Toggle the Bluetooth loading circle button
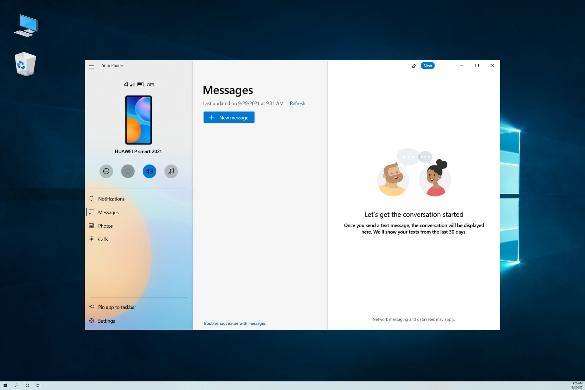The width and height of the screenshot is (585, 390). tap(128, 171)
